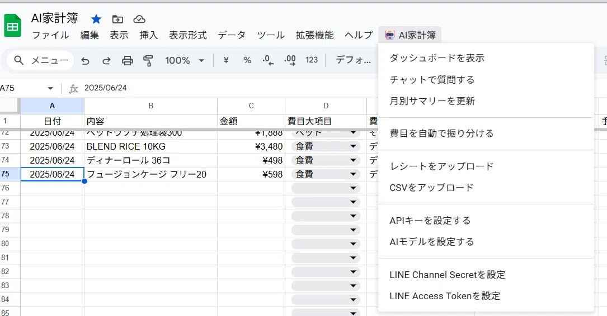Open the ファイル menu
The image size is (607, 316).
coord(50,35)
